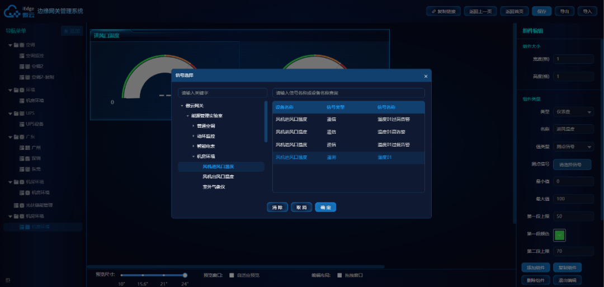Viewport: 604px width, 287px height.
Task: Click the 信号名称 column header
Action: coord(386,107)
